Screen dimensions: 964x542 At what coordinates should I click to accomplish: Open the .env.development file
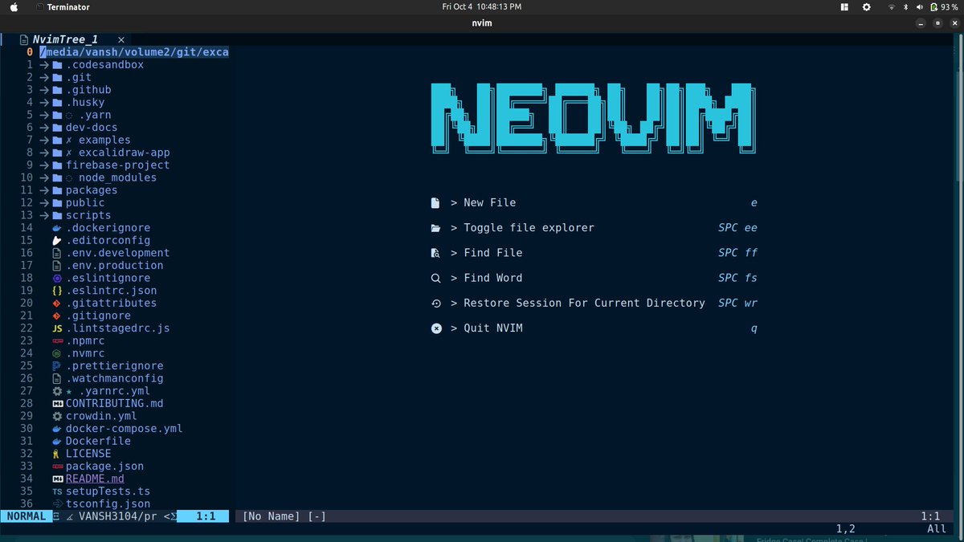(117, 253)
